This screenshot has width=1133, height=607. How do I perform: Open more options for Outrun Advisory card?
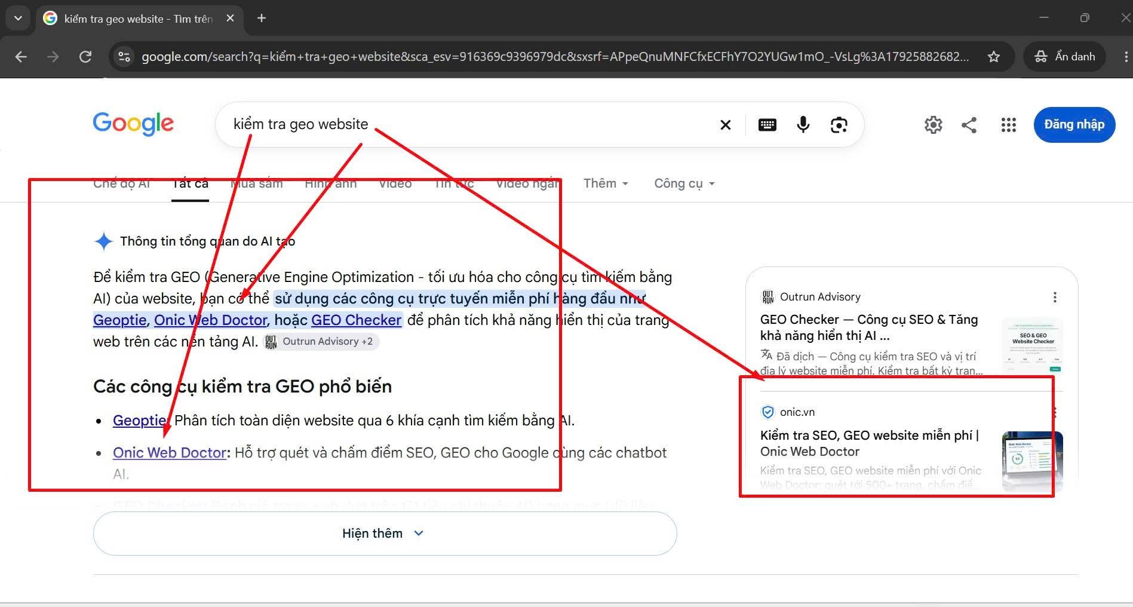[x=1055, y=297]
